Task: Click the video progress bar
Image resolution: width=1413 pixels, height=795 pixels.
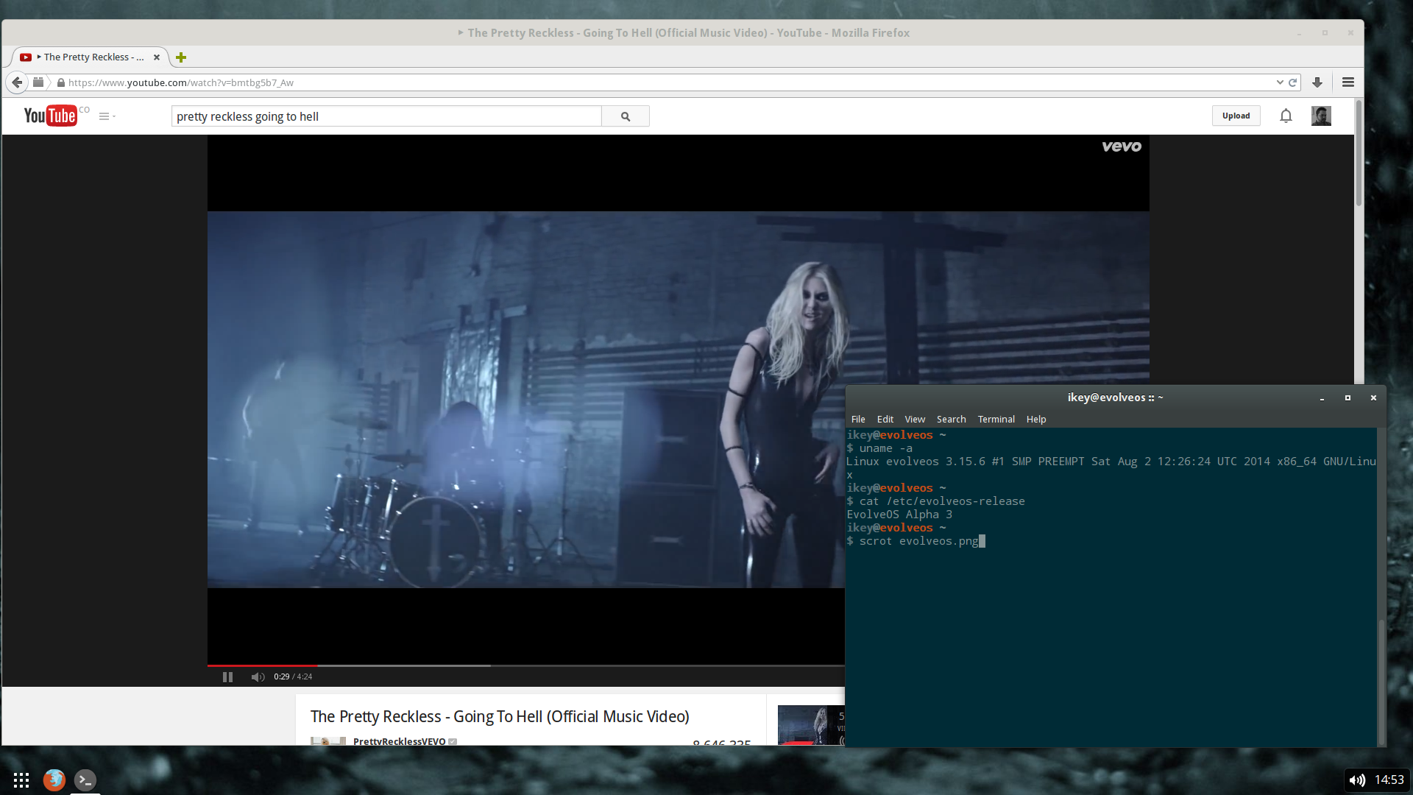Action: [525, 665]
